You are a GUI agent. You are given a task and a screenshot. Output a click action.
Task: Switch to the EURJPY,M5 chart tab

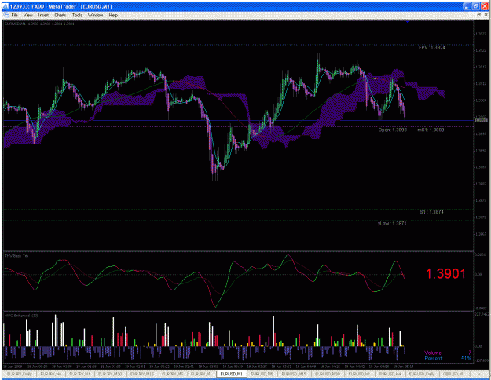[173, 374]
